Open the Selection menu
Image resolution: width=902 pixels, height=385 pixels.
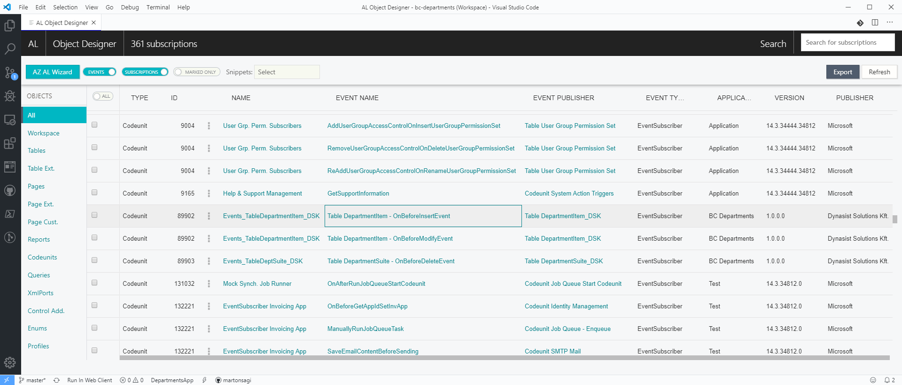[65, 7]
